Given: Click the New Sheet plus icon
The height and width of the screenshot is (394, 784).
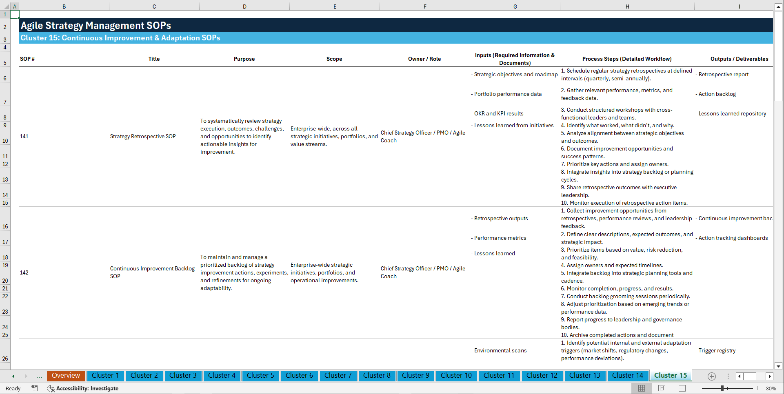Looking at the screenshot, I should coord(711,376).
